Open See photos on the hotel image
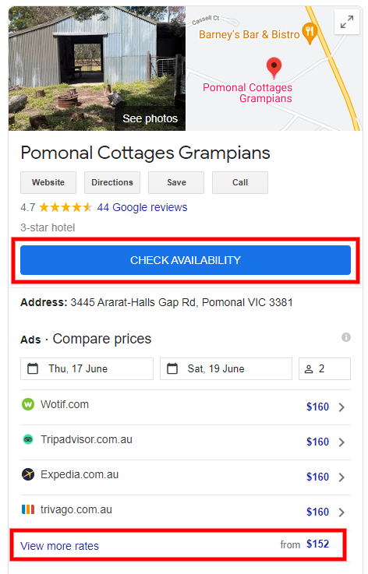This screenshot has width=368, height=574. pyautogui.click(x=150, y=118)
